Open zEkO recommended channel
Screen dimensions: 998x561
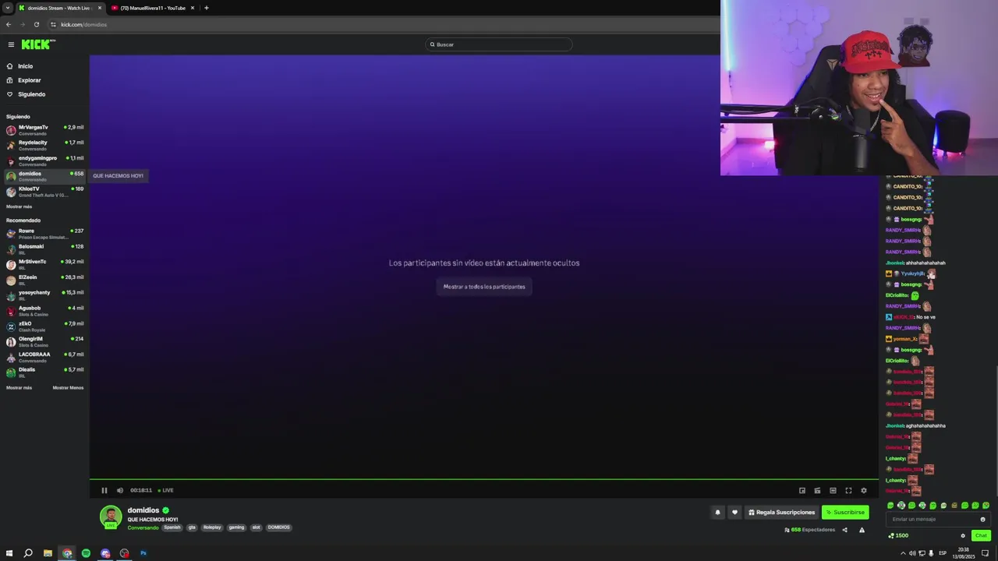pyautogui.click(x=45, y=326)
